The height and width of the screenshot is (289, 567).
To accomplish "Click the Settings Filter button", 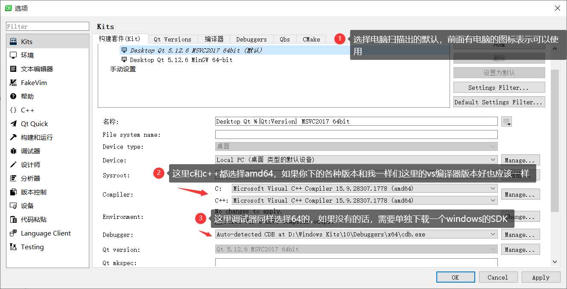I will 499,87.
